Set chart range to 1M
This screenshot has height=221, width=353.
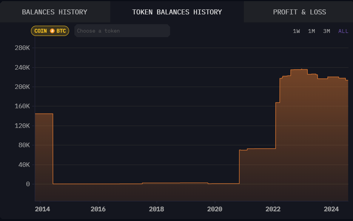click(x=311, y=31)
